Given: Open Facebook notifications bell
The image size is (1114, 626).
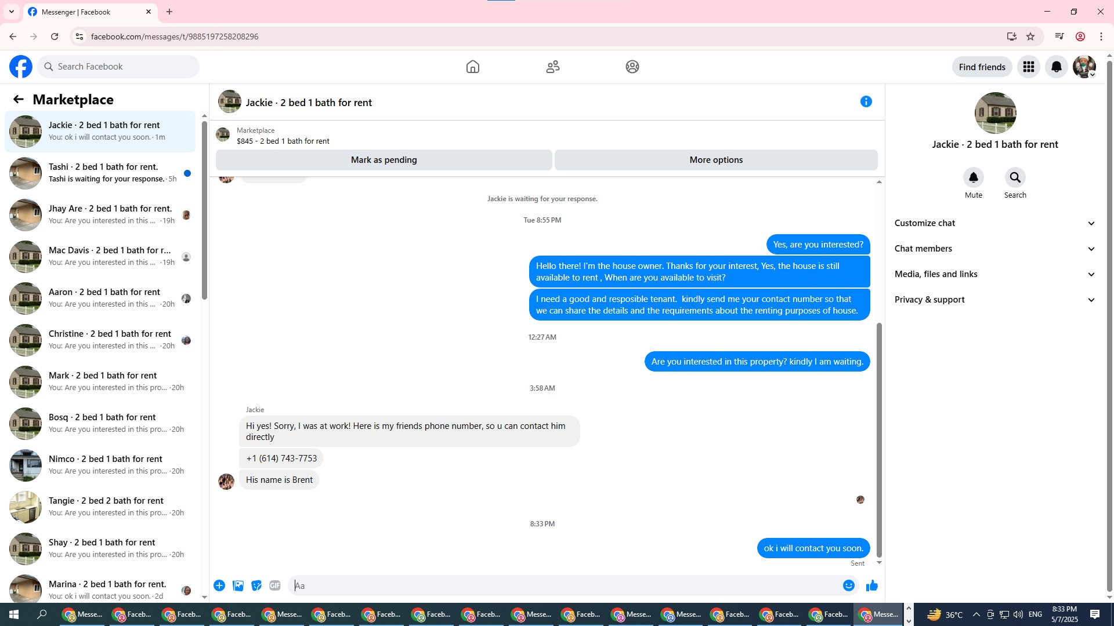Looking at the screenshot, I should [1056, 67].
